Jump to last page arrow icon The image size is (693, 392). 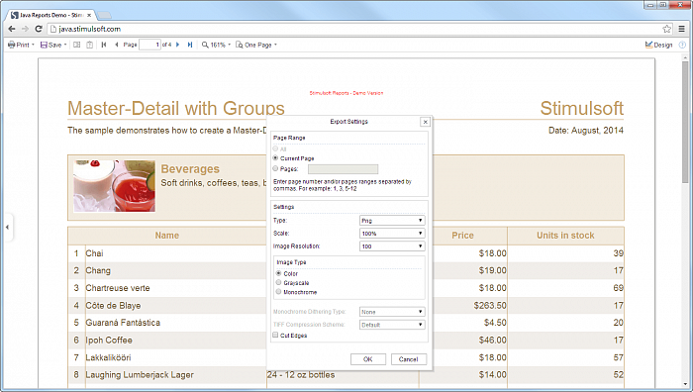190,45
